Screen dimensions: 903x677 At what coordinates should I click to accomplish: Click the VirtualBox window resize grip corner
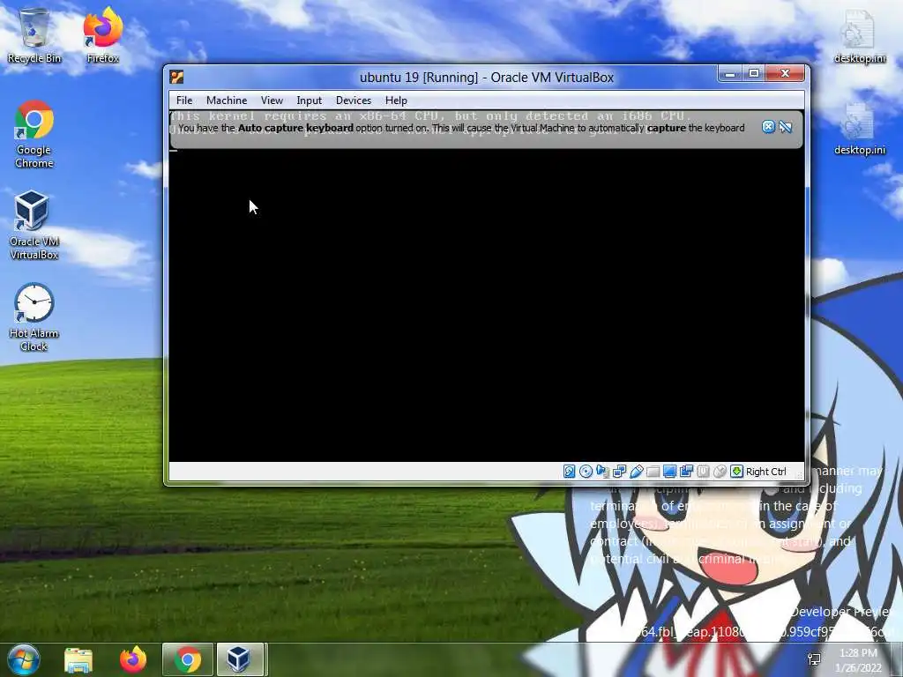(799, 475)
